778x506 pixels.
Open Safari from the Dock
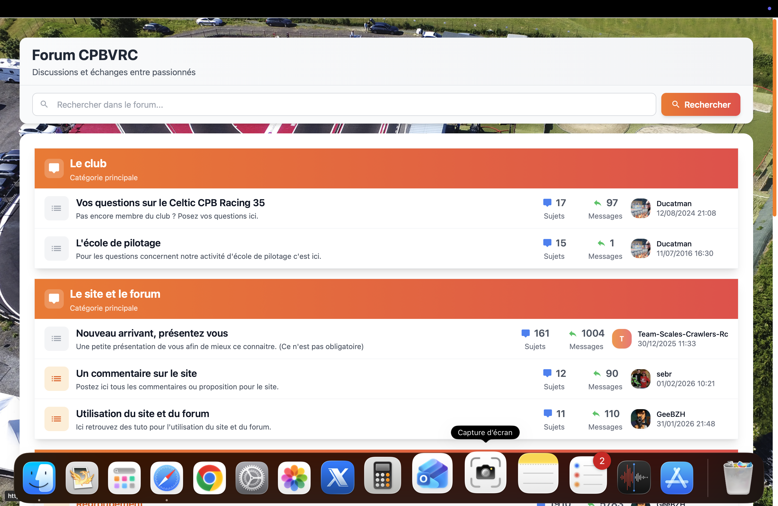[x=167, y=478]
